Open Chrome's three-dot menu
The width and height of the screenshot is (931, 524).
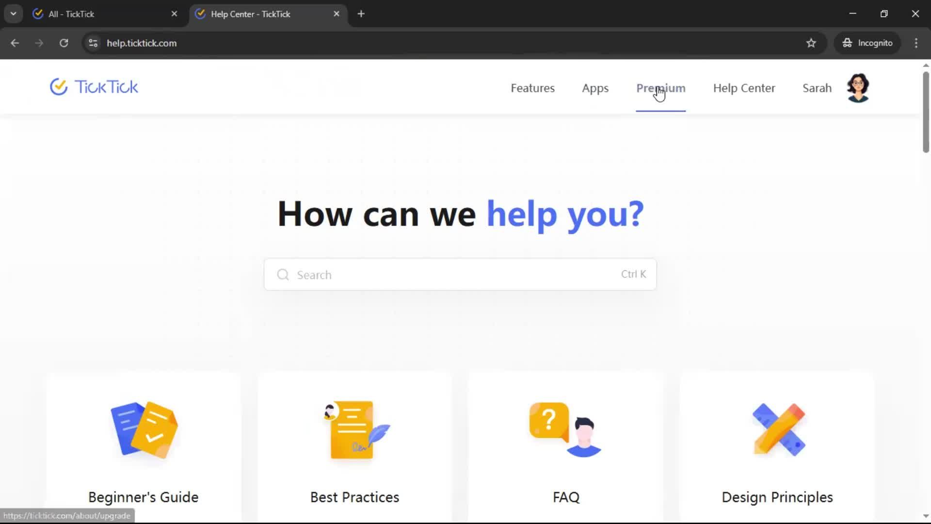pyautogui.click(x=916, y=43)
